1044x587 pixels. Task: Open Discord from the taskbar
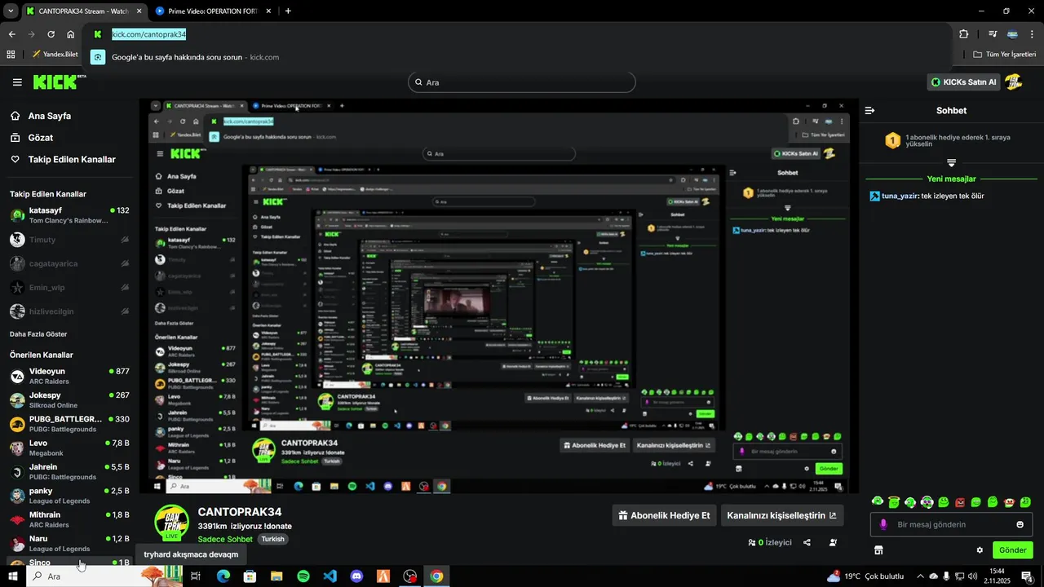(x=356, y=576)
